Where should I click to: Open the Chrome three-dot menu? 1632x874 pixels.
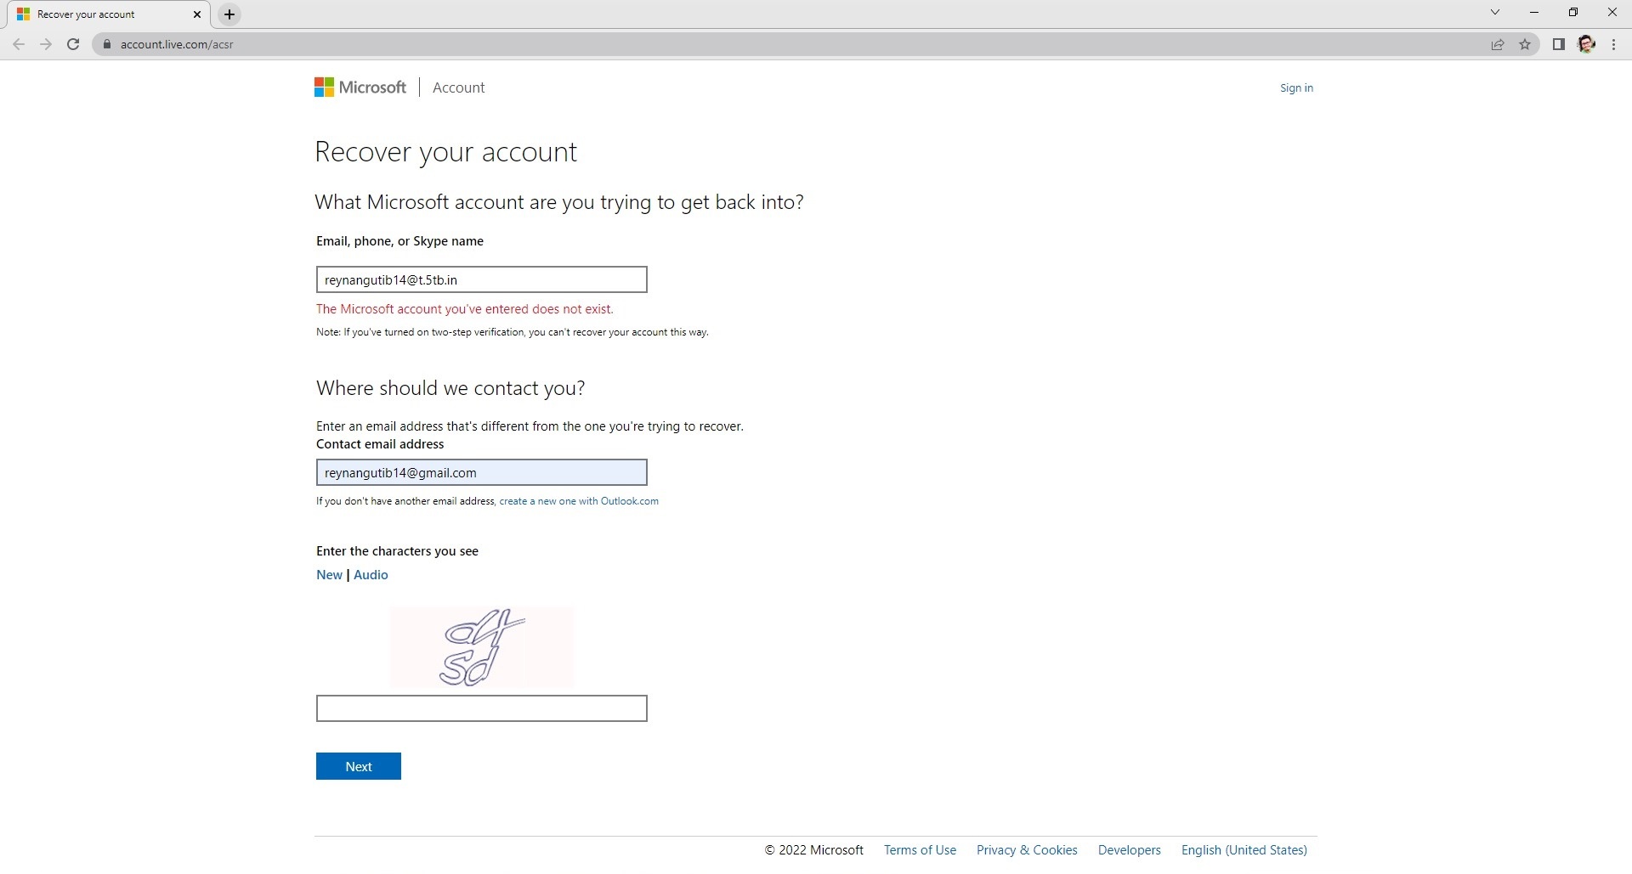(1613, 44)
